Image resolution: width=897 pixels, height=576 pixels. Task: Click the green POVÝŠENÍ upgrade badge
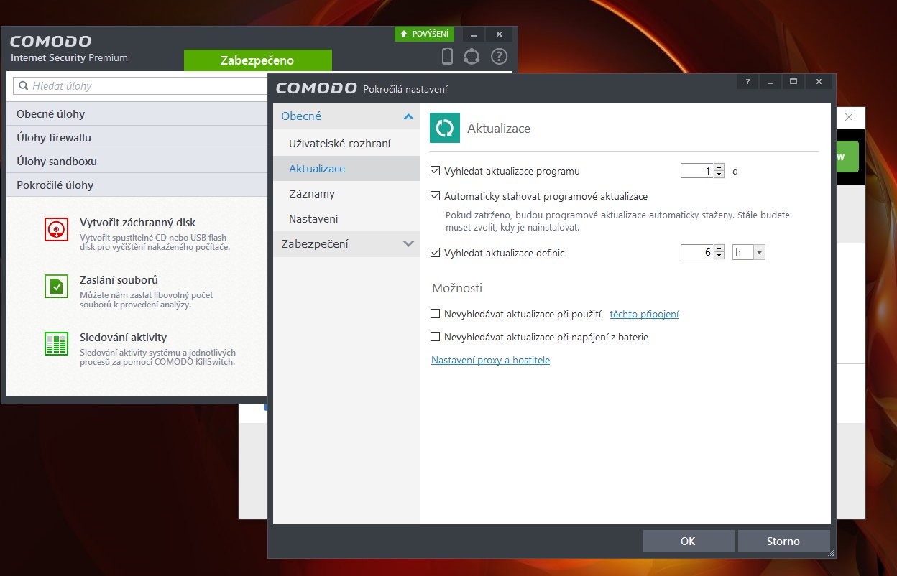(425, 34)
